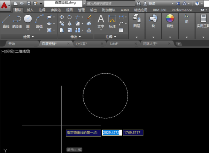Switch to the 管理 ribbon tab
The image size is (209, 153).
[81, 10]
